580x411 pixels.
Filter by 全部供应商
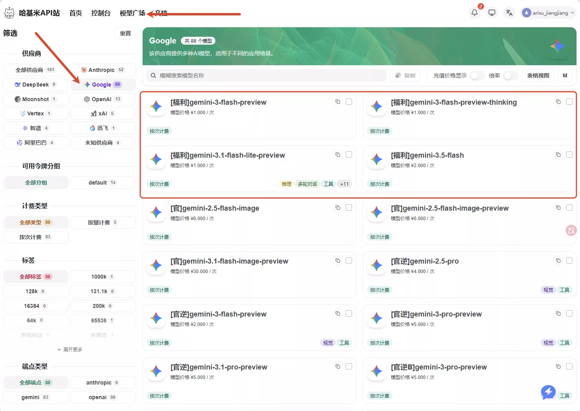tap(36, 70)
